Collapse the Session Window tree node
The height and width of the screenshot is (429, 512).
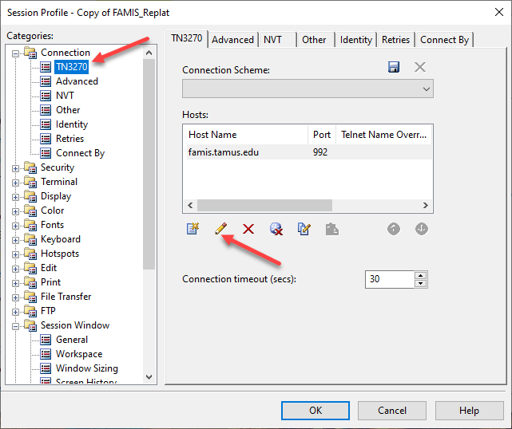(15, 326)
